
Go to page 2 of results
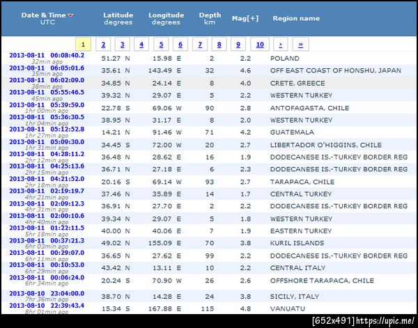(x=103, y=45)
